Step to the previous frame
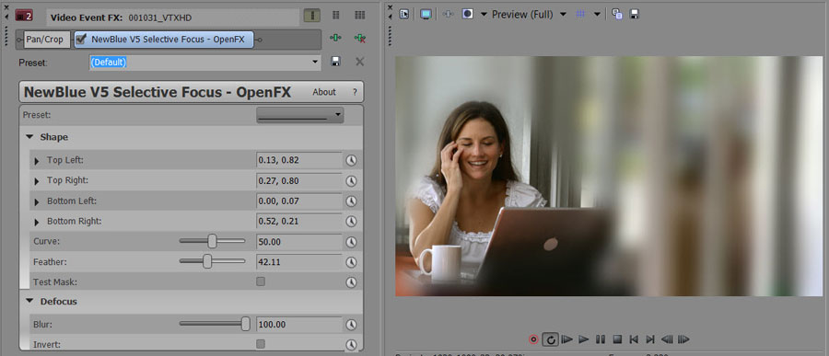The image size is (829, 356). [667, 339]
